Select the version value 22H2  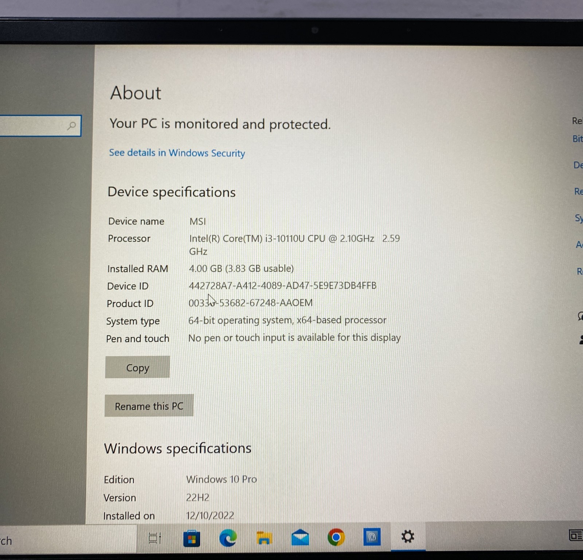tap(197, 497)
